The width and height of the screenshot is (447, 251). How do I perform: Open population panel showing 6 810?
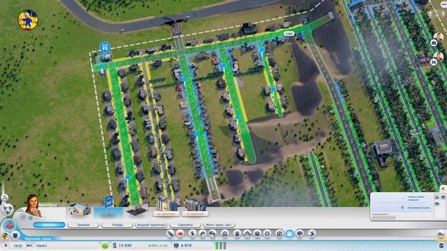(183, 245)
